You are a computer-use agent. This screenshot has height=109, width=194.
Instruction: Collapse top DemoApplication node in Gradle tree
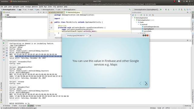pyautogui.click(x=132, y=18)
